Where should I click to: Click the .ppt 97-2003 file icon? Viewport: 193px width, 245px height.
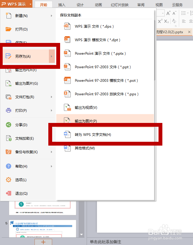coord(67,67)
